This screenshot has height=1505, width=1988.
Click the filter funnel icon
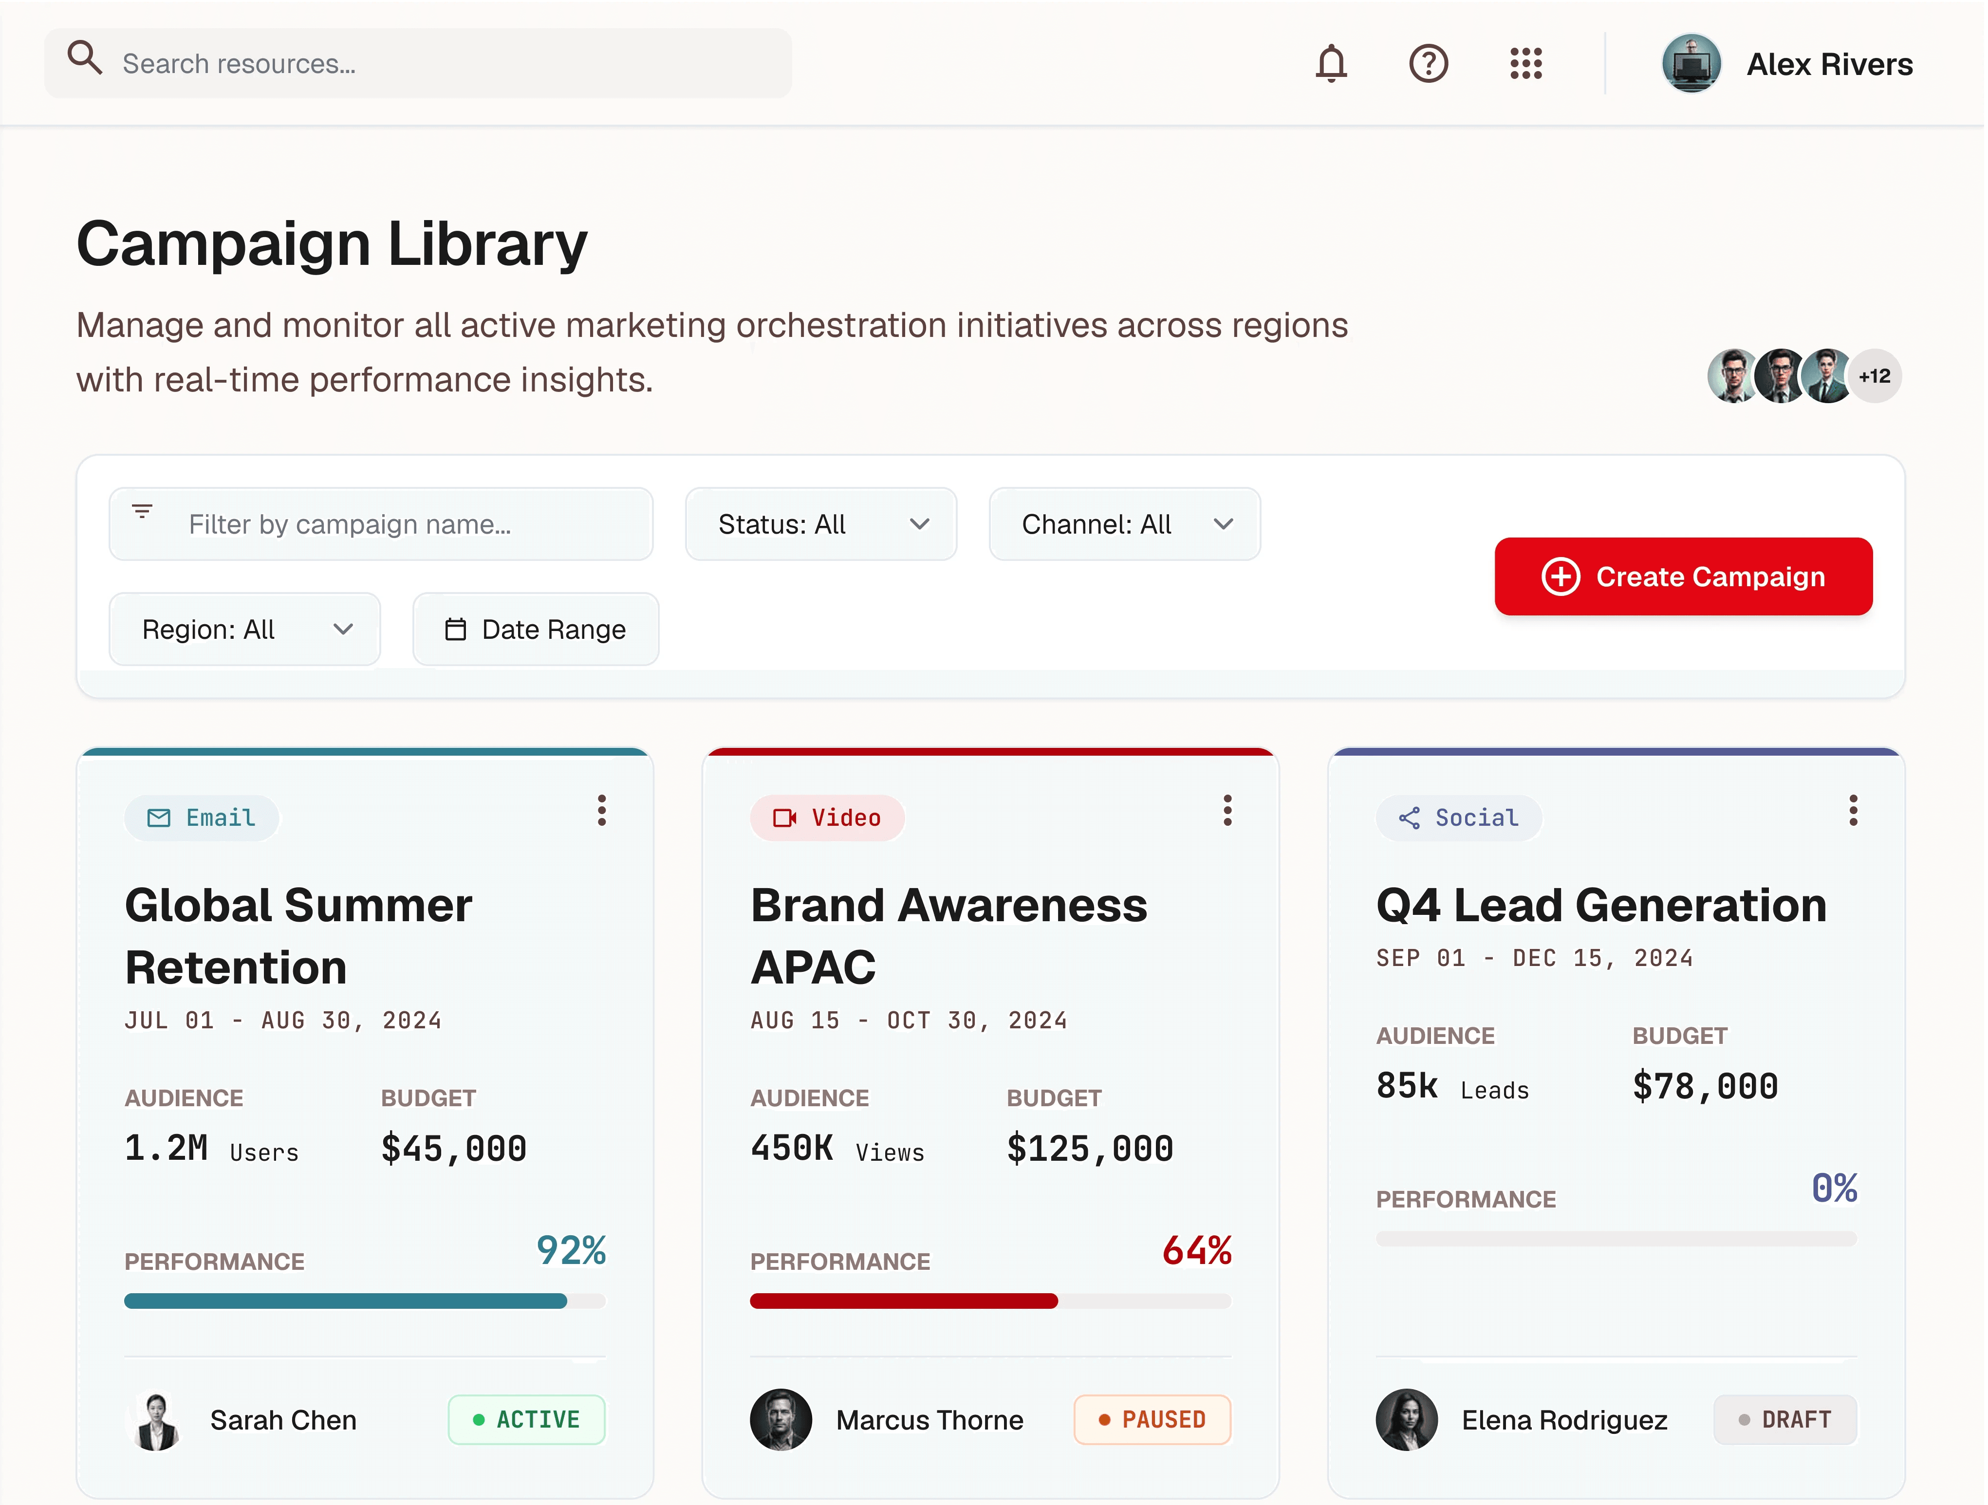click(142, 512)
